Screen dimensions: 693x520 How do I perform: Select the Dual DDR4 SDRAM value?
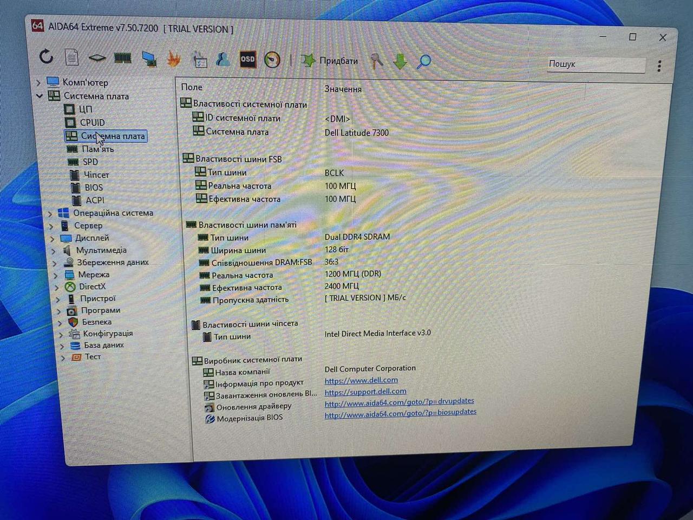(x=357, y=237)
